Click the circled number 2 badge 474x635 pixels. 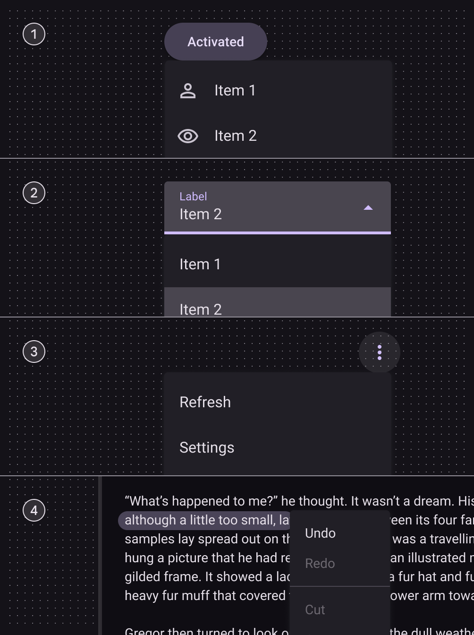coord(34,193)
